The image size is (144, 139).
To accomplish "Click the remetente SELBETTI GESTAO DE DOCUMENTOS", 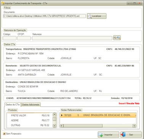I will tap(40, 66).
